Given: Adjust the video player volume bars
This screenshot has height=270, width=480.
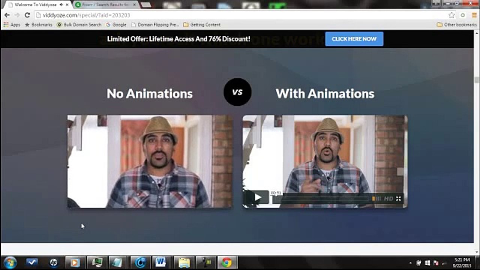Looking at the screenshot, I should click(376, 198).
